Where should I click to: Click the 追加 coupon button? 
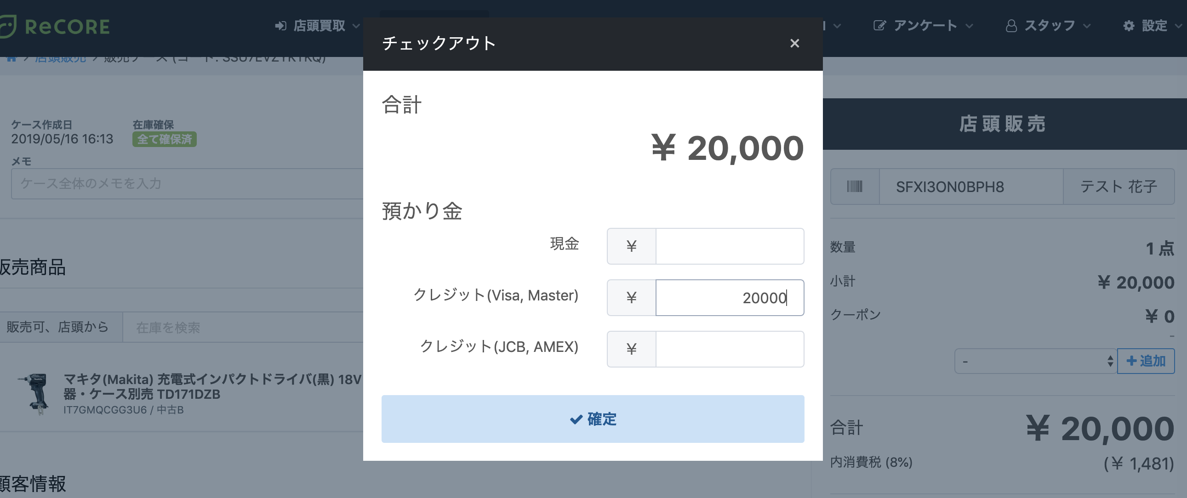pyautogui.click(x=1146, y=361)
